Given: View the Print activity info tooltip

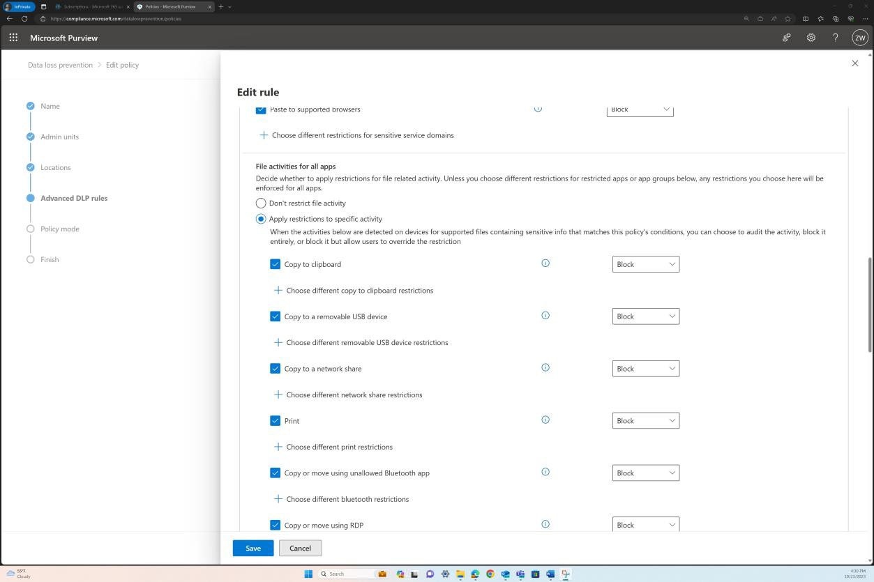Looking at the screenshot, I should [x=545, y=420].
